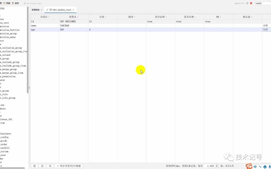The width and height of the screenshot is (271, 169).
Task: Sort by PK column header
Action: [x=219, y=17]
